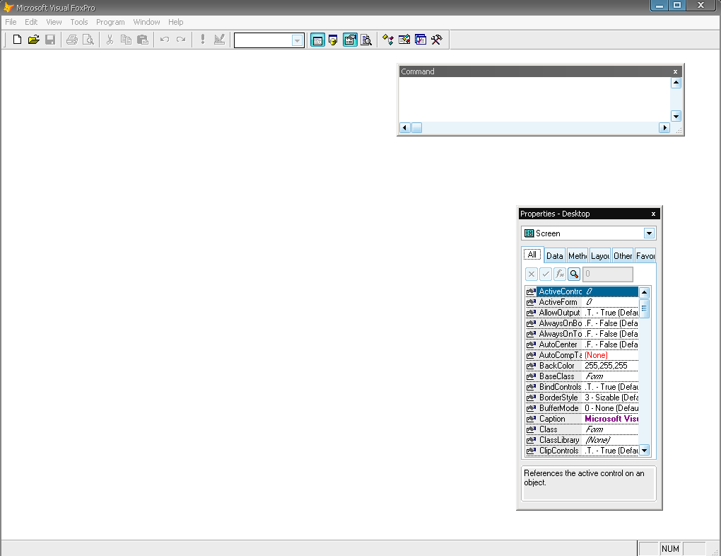Select the BackColor 255,255,255 property row

coord(582,366)
